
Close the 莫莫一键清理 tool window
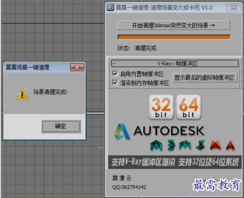coord(234,7)
